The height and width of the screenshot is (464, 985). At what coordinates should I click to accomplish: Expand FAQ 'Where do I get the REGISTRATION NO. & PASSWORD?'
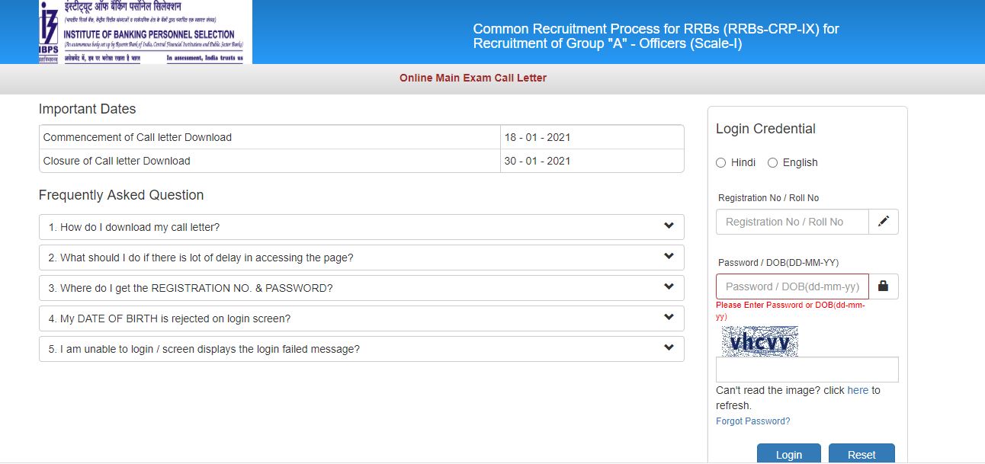361,288
